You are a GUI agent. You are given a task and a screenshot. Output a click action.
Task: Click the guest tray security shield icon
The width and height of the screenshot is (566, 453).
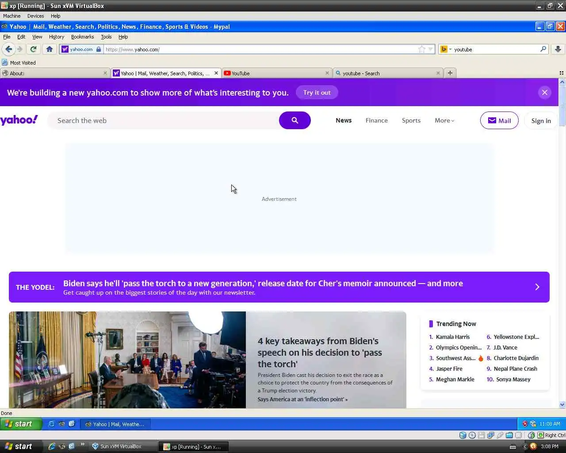[525, 424]
